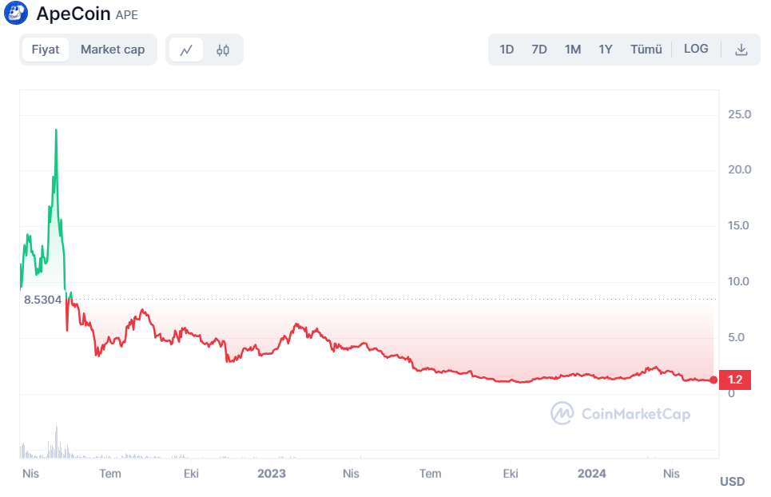Click the 1.2 current price label

click(x=735, y=380)
